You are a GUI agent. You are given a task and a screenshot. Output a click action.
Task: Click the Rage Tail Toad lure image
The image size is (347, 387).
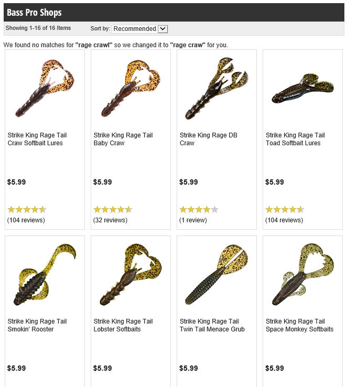[x=303, y=88]
